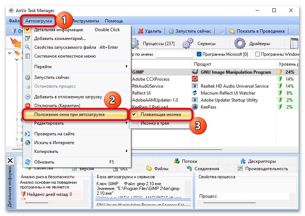Select Window position at startup menu item
This screenshot has height=216, width=305.
point(76,114)
